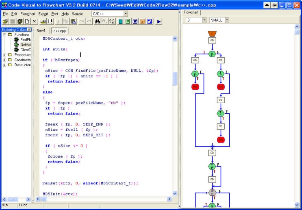Click the topmost green IF node
Screen dimensions: 302x210
212,54
